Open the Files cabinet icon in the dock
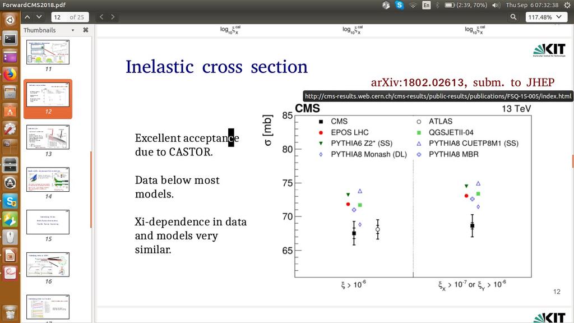The width and height of the screenshot is (574, 323). click(x=10, y=93)
